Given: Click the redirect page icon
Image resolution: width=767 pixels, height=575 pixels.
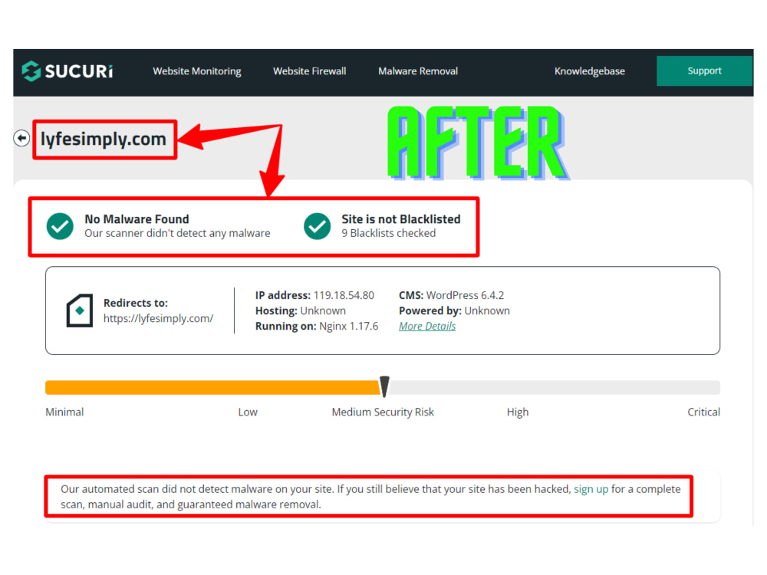Looking at the screenshot, I should [80, 310].
